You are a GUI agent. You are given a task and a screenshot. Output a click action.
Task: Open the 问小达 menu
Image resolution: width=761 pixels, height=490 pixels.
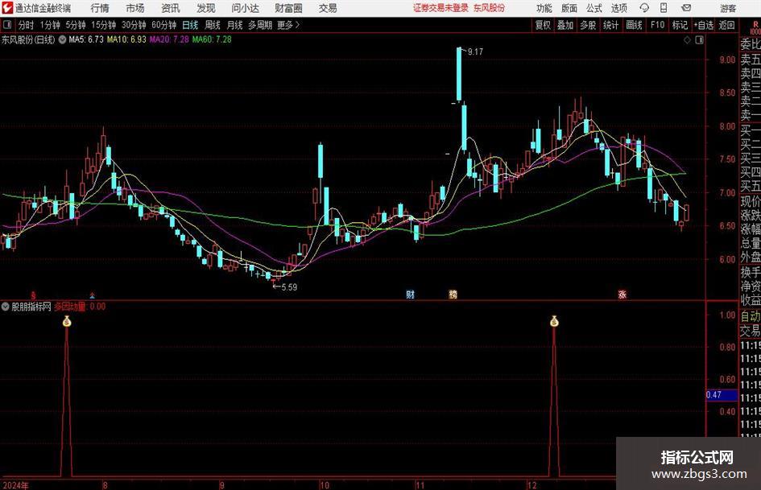(245, 8)
